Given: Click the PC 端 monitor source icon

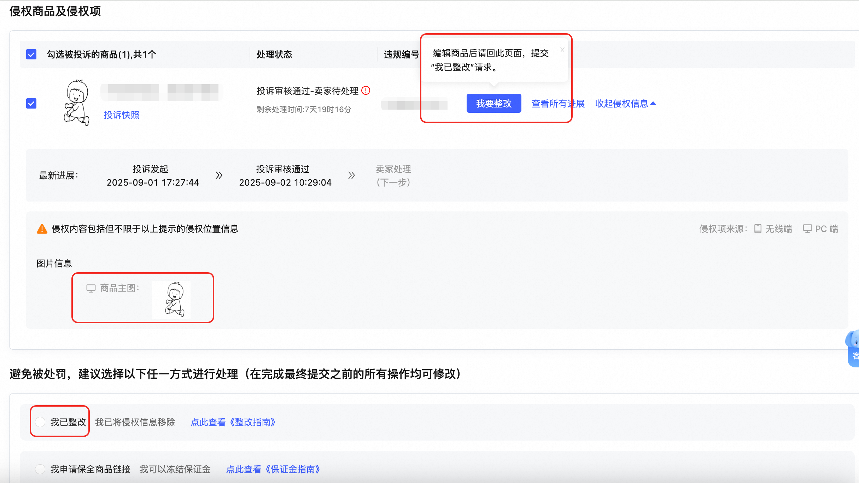Looking at the screenshot, I should [x=807, y=229].
